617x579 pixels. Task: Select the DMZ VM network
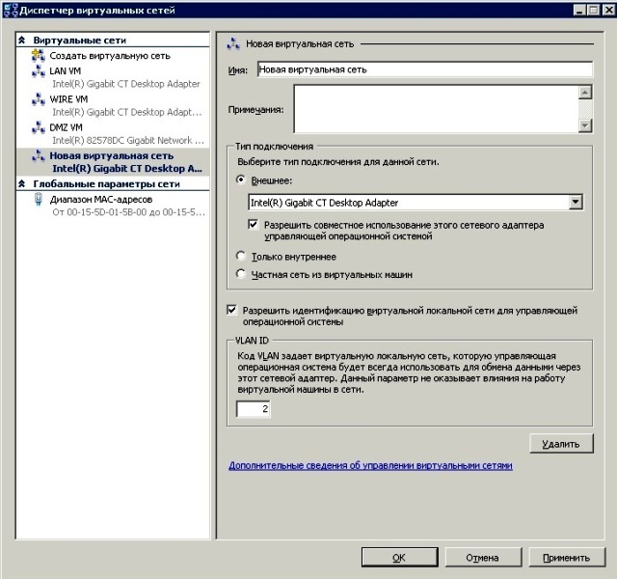point(67,127)
